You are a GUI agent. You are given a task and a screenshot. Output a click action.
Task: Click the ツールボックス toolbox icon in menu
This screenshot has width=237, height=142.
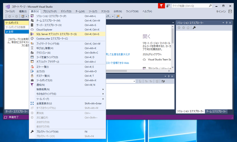coord(32,80)
